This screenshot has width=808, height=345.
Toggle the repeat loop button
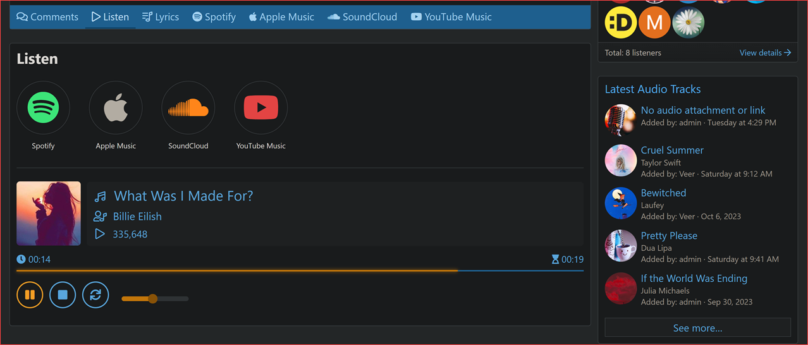tap(95, 295)
